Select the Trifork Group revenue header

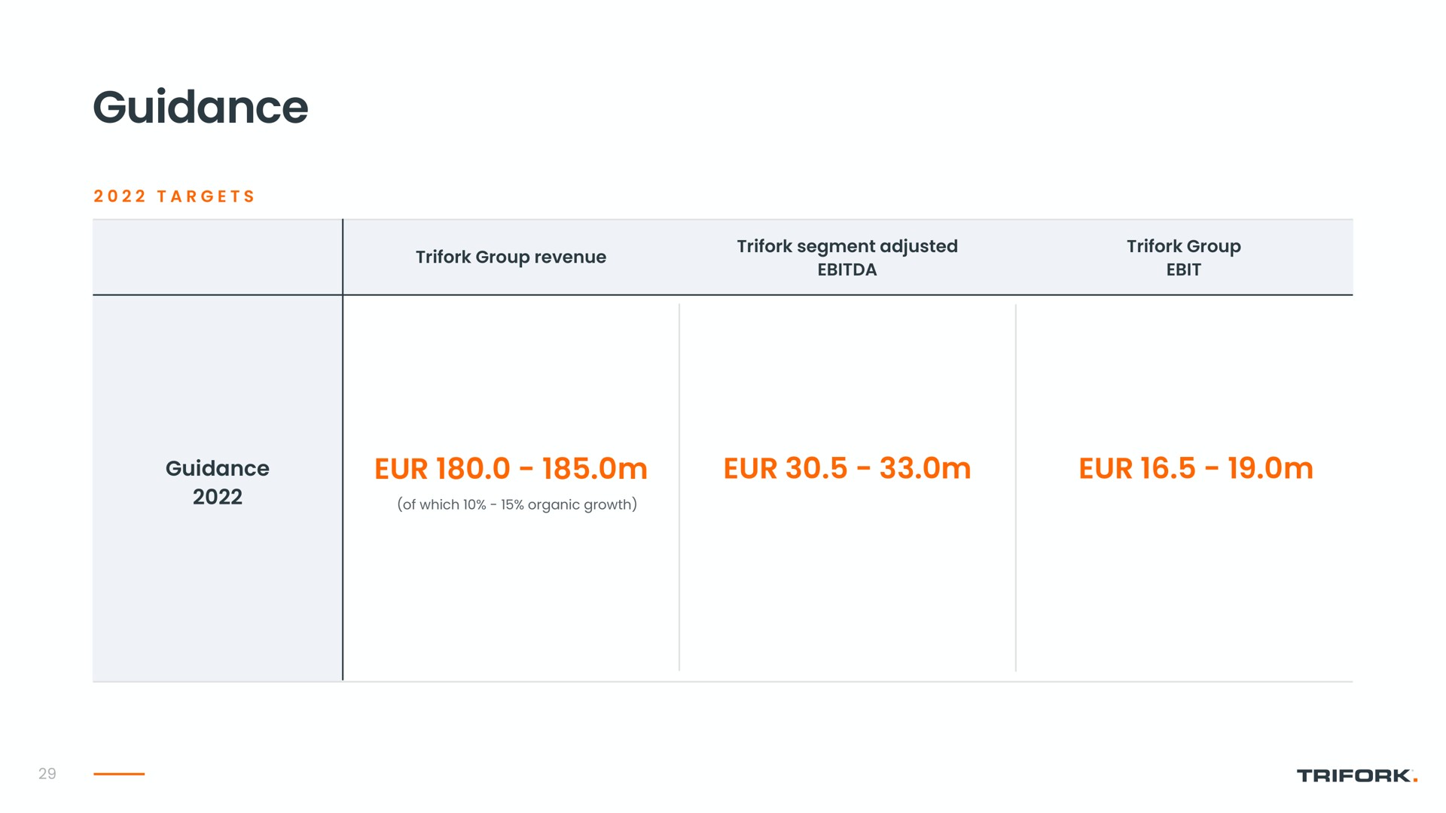coord(511,257)
